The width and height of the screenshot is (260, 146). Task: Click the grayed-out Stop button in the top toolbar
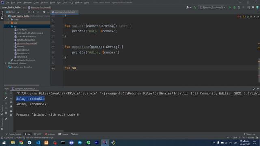pos(243,7)
